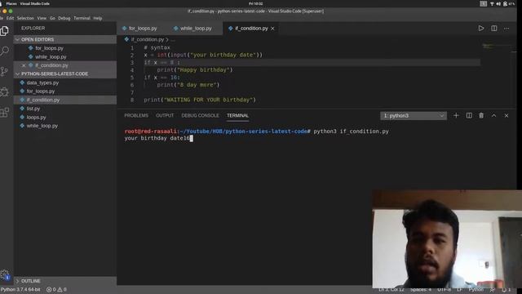522x294 pixels.
Task: Place cursor on line 8 print WAITING statement
Action: pos(200,100)
